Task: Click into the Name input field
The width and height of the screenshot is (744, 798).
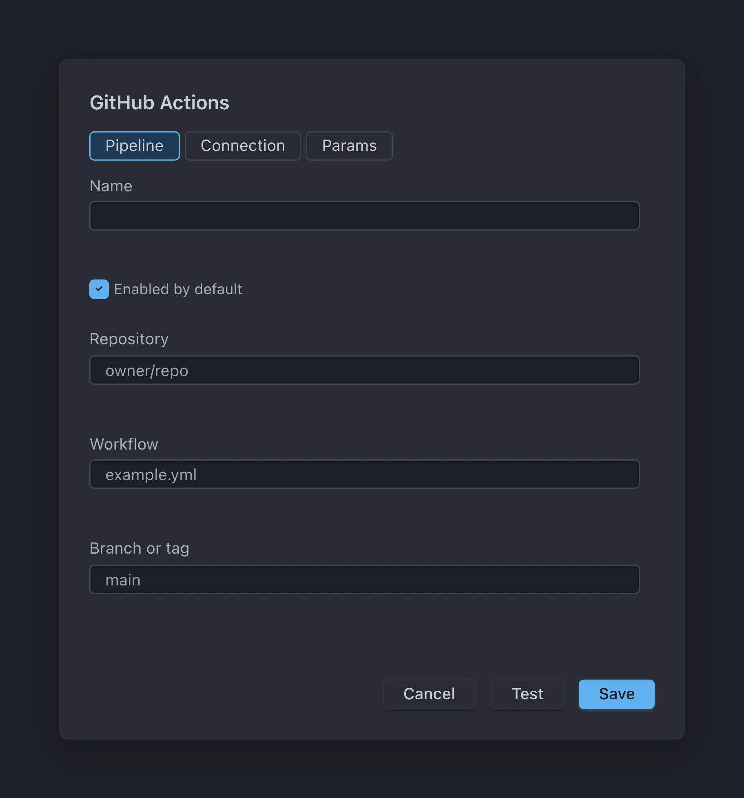Action: pos(365,216)
